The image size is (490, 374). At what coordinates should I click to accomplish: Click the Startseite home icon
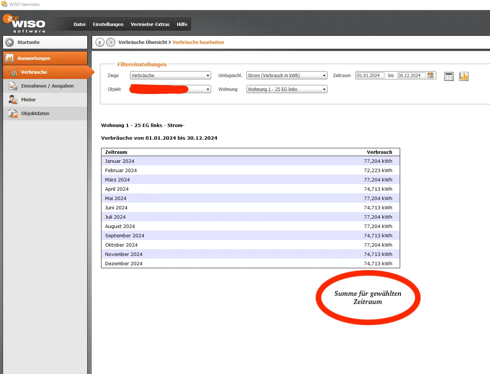pyautogui.click(x=9, y=42)
